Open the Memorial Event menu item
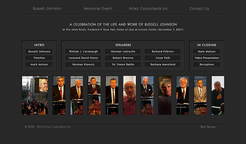Image resolution: width=246 pixels, height=144 pixels. click(x=98, y=8)
